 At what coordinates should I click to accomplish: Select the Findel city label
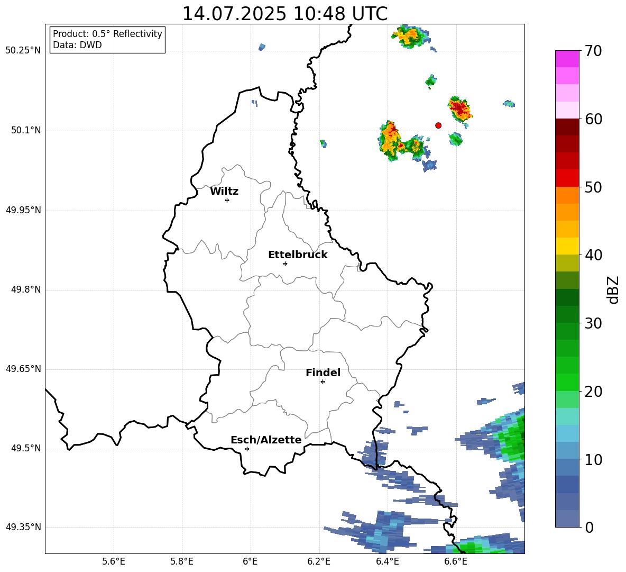323,373
